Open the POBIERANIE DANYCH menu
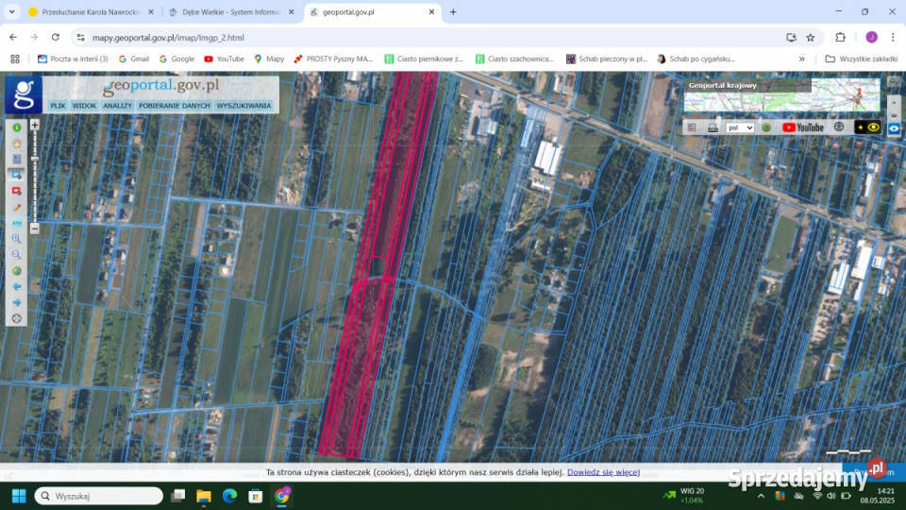906x510 pixels. pos(175,106)
